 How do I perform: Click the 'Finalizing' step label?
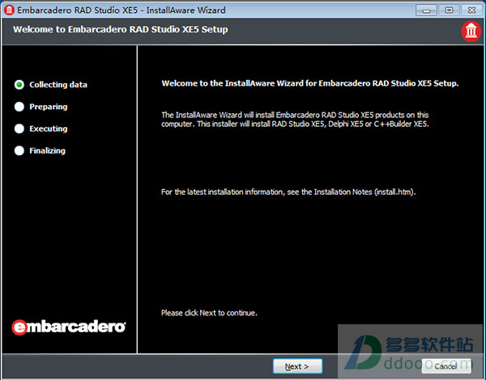click(x=48, y=150)
